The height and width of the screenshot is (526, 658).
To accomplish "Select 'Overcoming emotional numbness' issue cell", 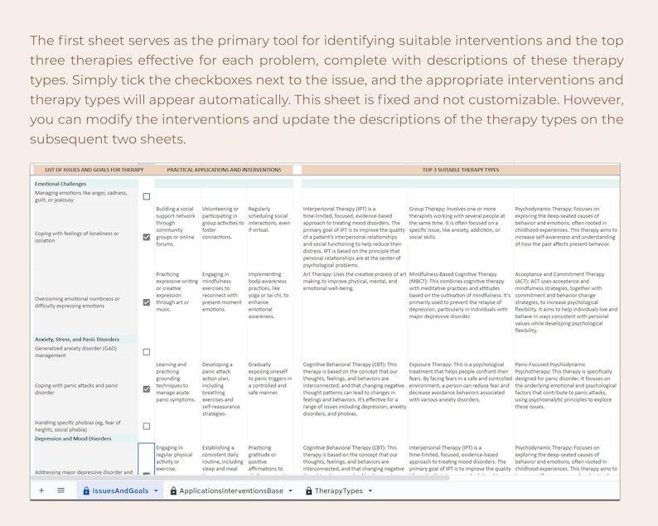I will [x=85, y=302].
